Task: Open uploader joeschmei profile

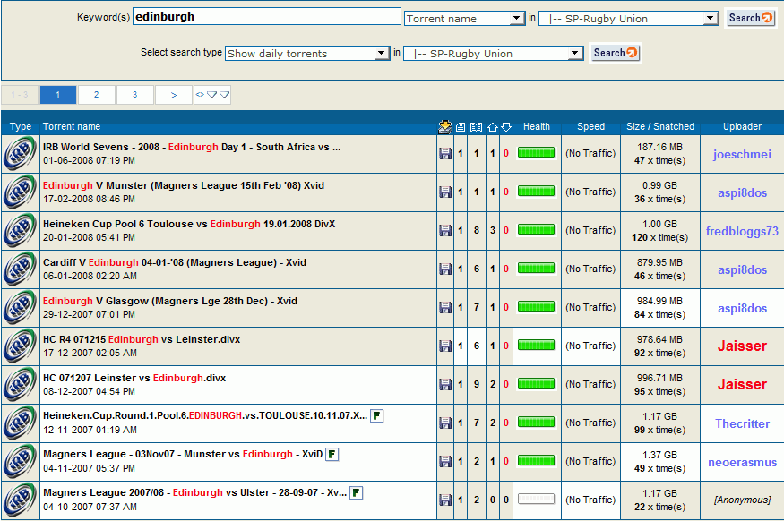Action: [x=742, y=154]
